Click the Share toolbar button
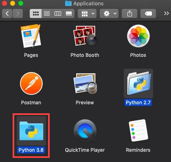The height and width of the screenshot is (162, 171). tap(129, 13)
